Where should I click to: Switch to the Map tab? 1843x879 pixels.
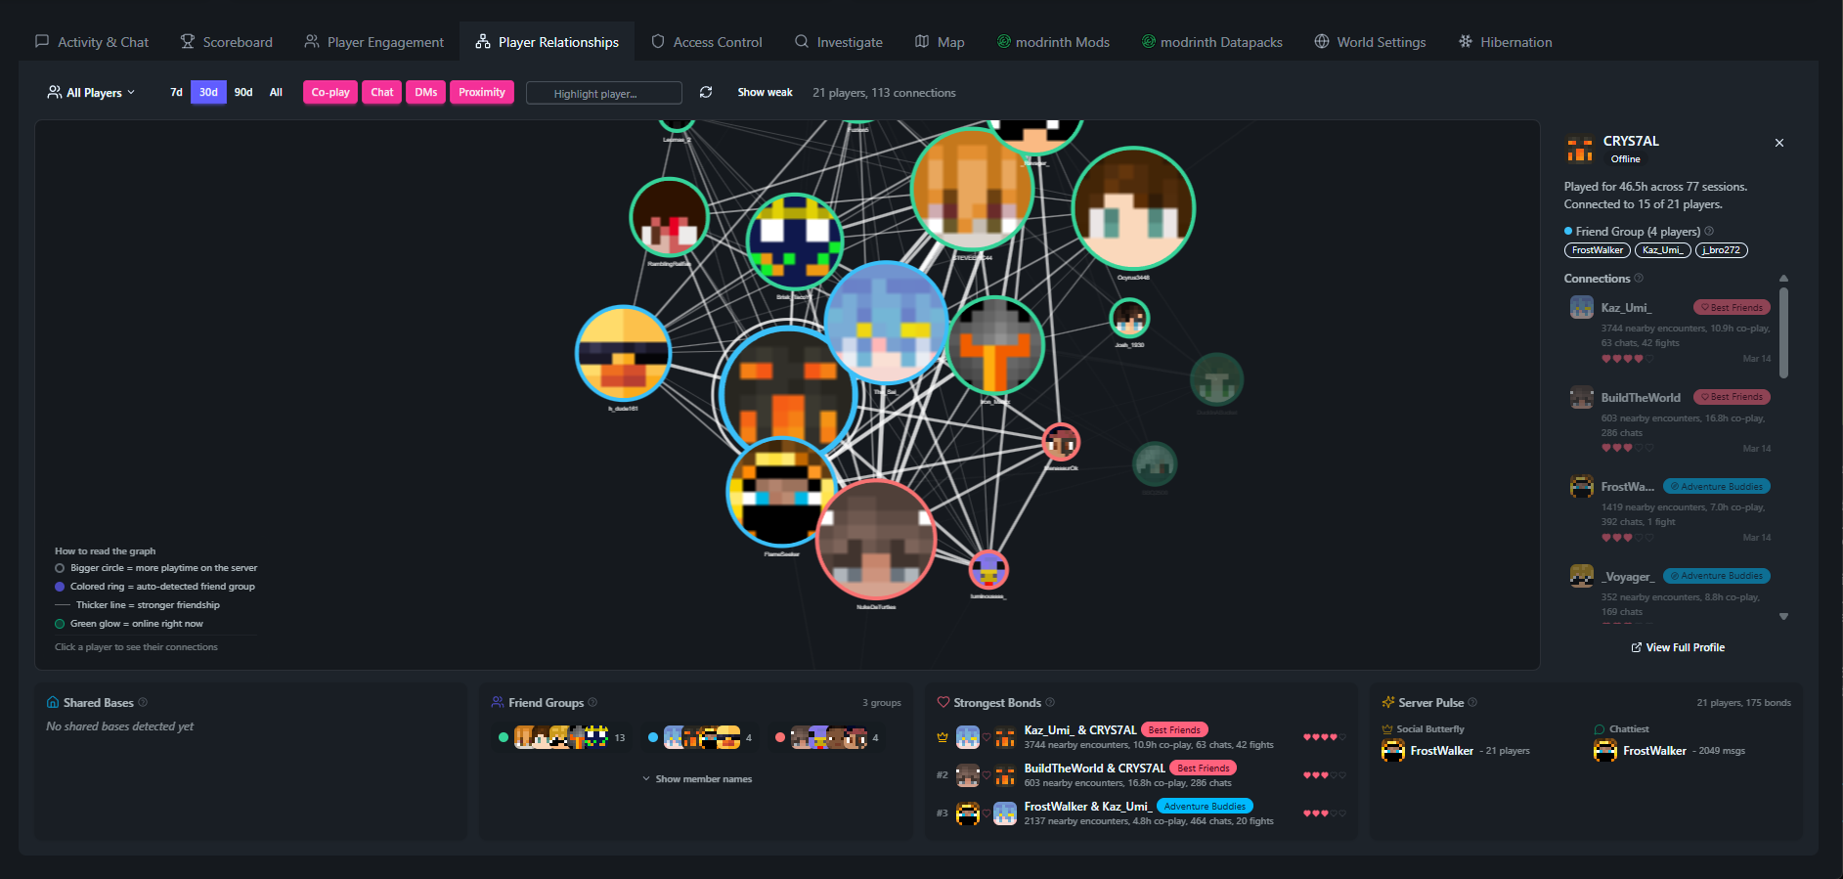(940, 42)
